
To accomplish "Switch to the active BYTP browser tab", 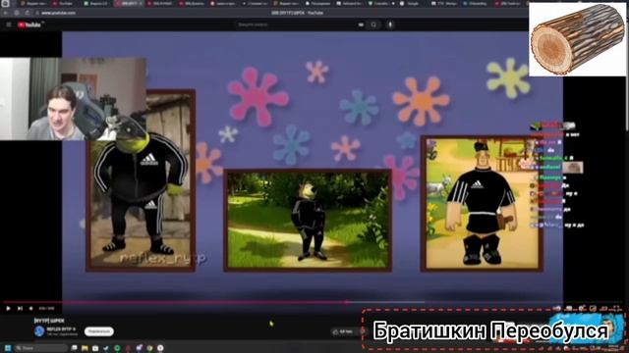I will pyautogui.click(x=129, y=3).
